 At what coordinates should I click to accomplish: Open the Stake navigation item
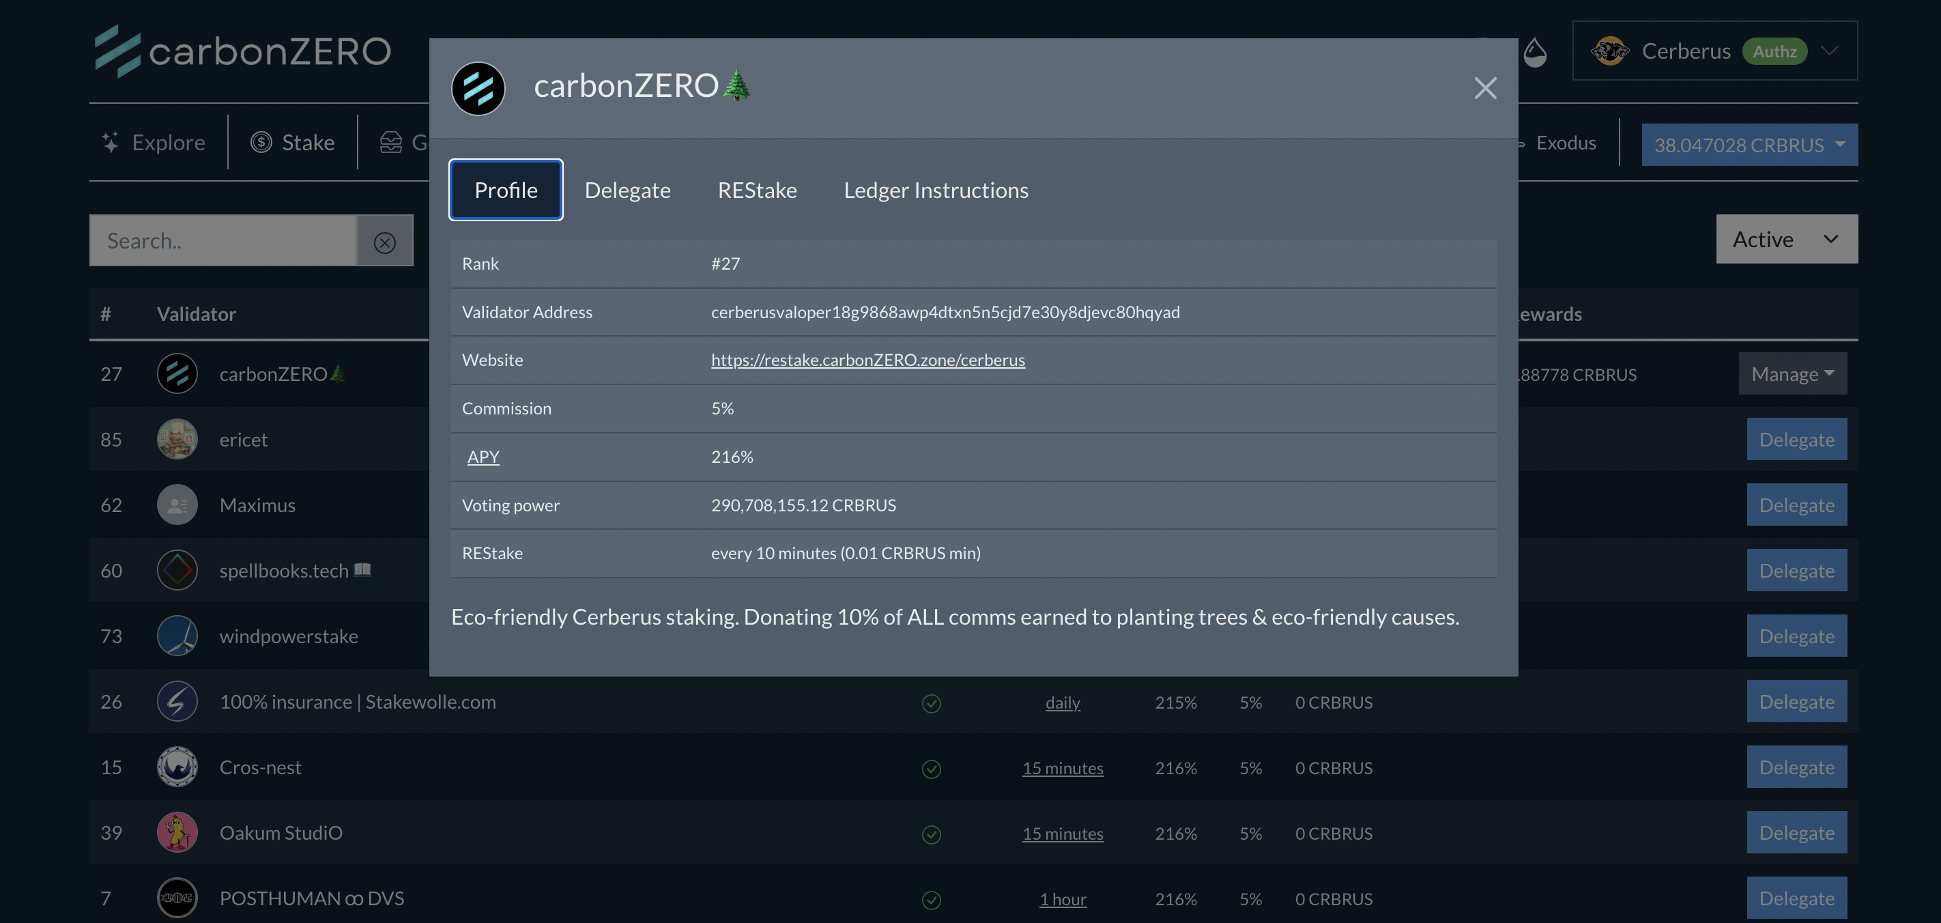293,143
